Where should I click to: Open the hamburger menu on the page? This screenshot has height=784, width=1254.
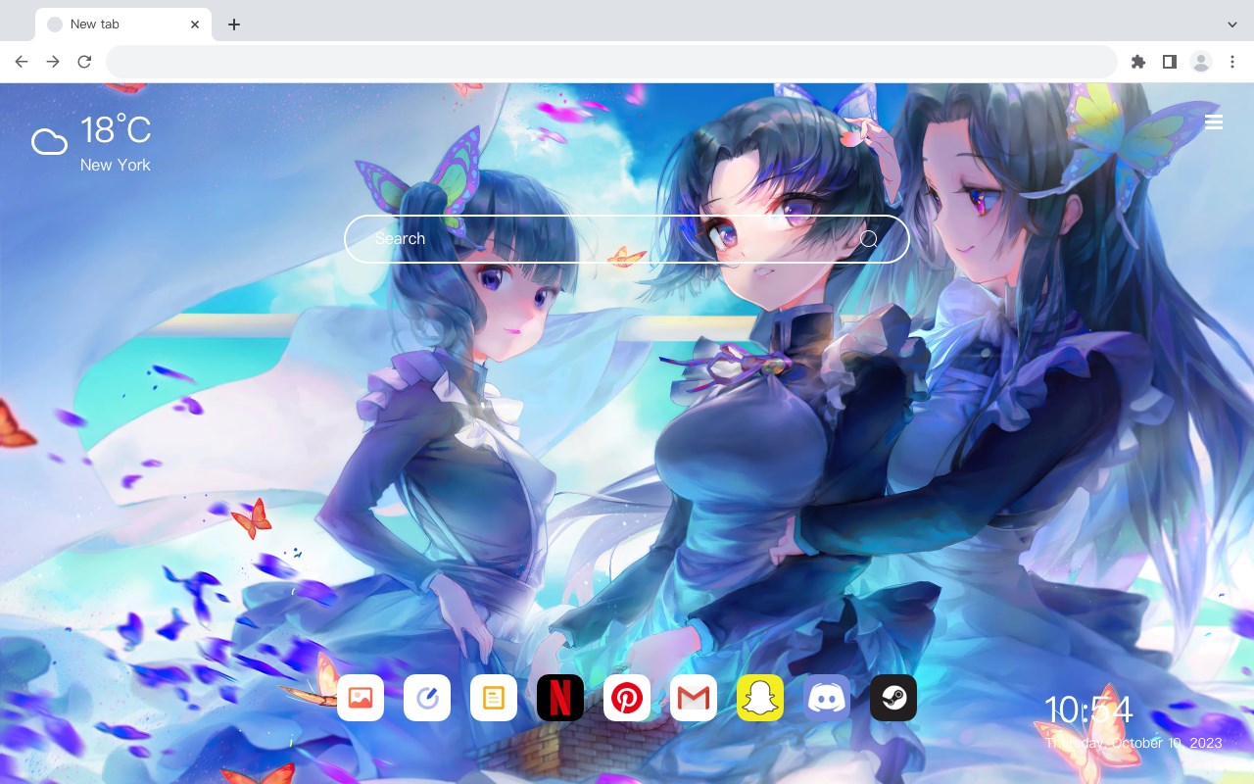click(1214, 122)
